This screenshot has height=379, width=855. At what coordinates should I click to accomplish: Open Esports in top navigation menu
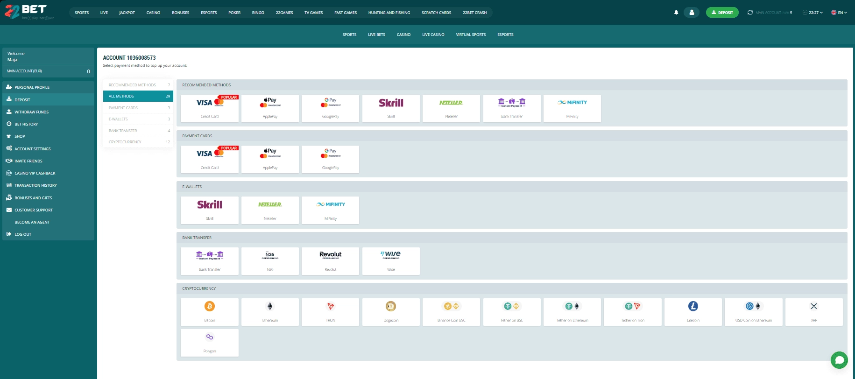(209, 13)
